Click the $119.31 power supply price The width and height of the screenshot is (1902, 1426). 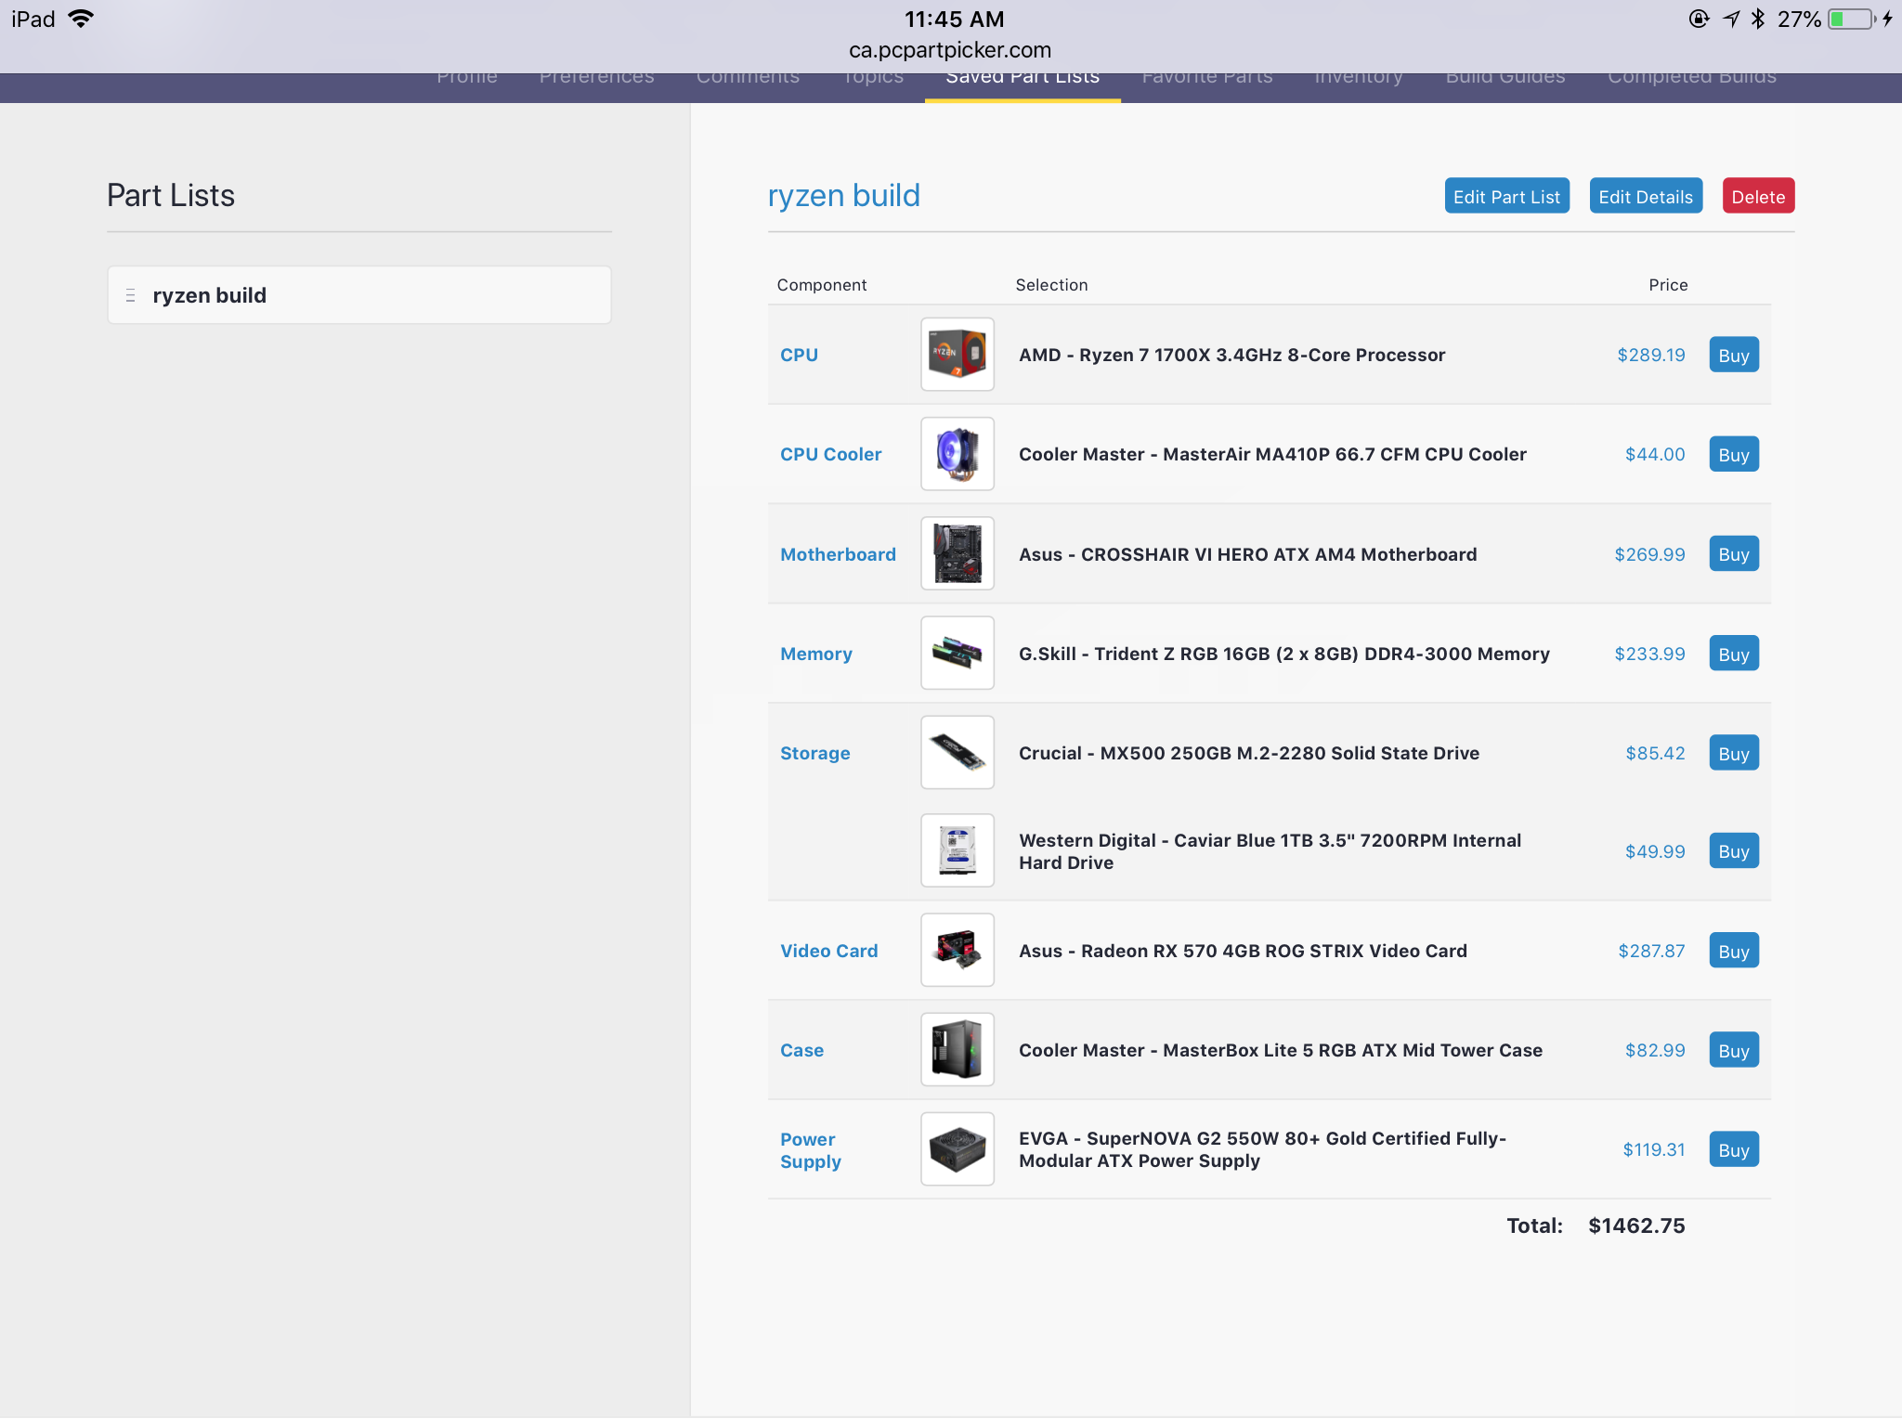click(x=1653, y=1149)
